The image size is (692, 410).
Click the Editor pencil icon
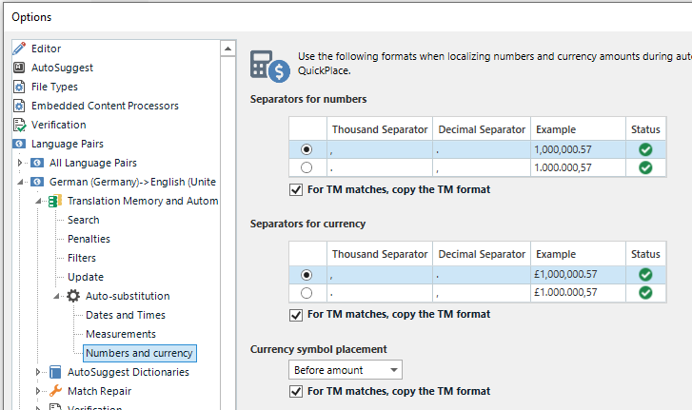tap(19, 49)
